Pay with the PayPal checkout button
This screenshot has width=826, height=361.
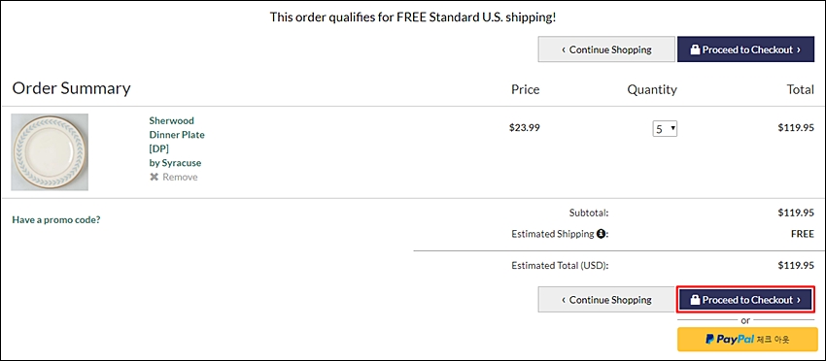(x=747, y=340)
